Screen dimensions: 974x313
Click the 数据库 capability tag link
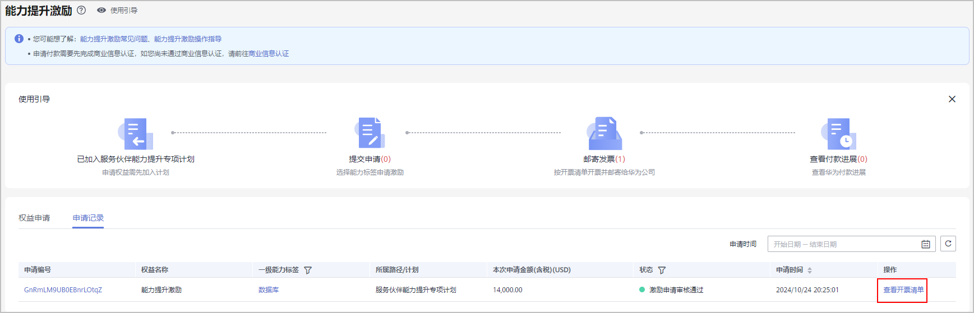point(269,290)
